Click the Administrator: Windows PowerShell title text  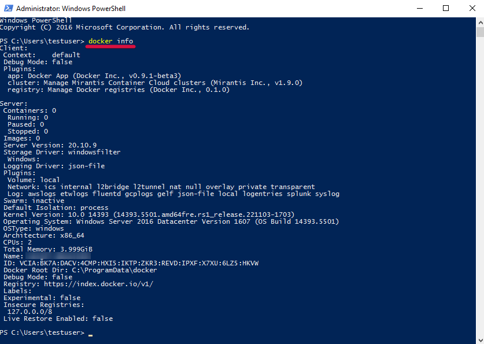pos(71,9)
